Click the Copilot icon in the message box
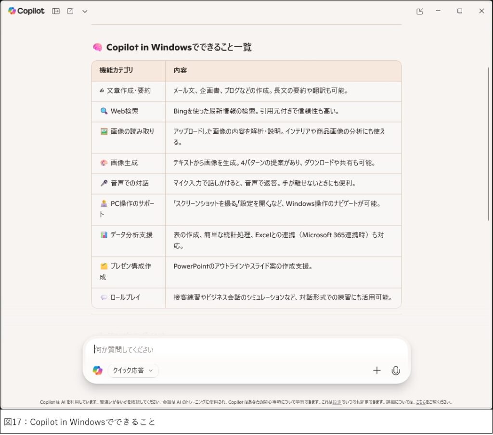This screenshot has height=435, width=493. click(x=98, y=371)
